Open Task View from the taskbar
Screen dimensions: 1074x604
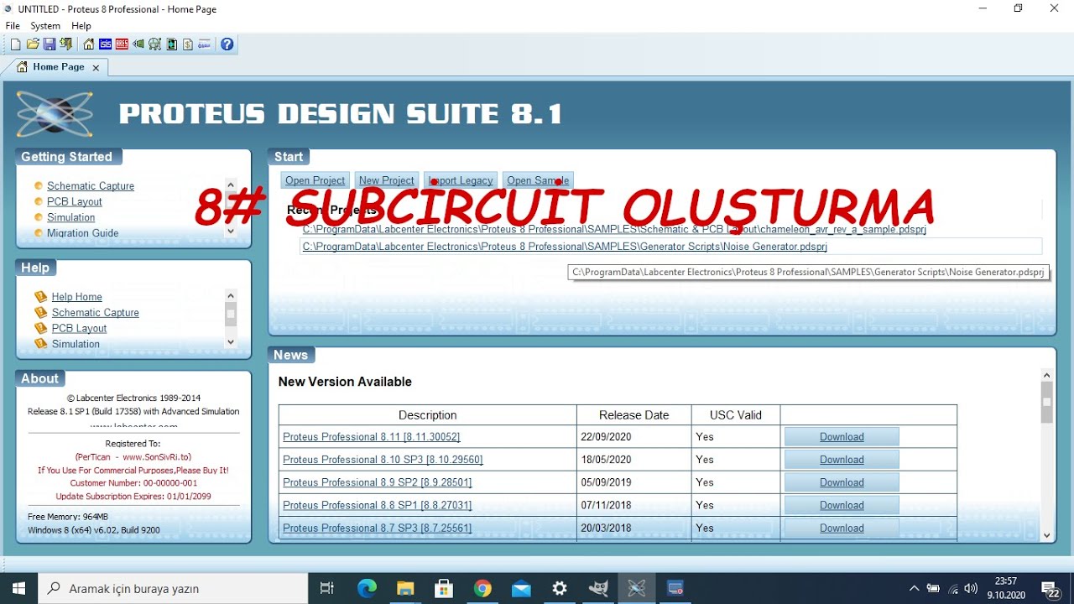click(x=327, y=589)
